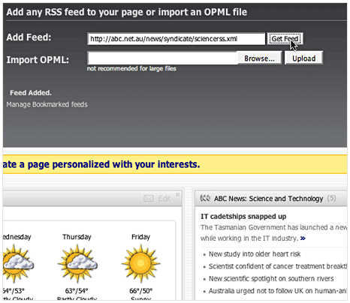Close the weather panel with the small x
Image resolution: width=350 pixels, height=303 pixels.
tap(178, 194)
